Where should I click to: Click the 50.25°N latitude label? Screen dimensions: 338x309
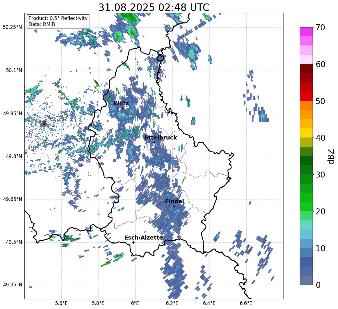point(13,27)
